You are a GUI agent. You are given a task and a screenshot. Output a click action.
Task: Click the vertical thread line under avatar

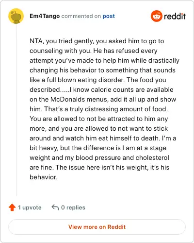(x=16, y=110)
